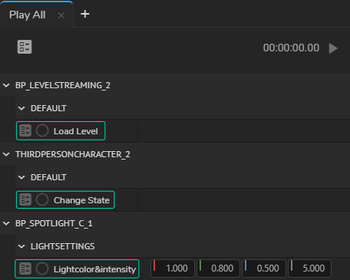Image resolution: width=350 pixels, height=280 pixels.
Task: Open details icon beside Change State
Action: click(x=25, y=199)
